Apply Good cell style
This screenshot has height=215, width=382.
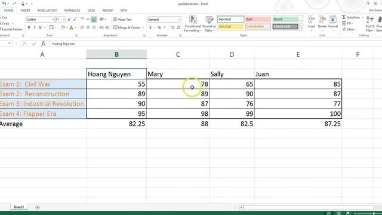click(x=285, y=19)
